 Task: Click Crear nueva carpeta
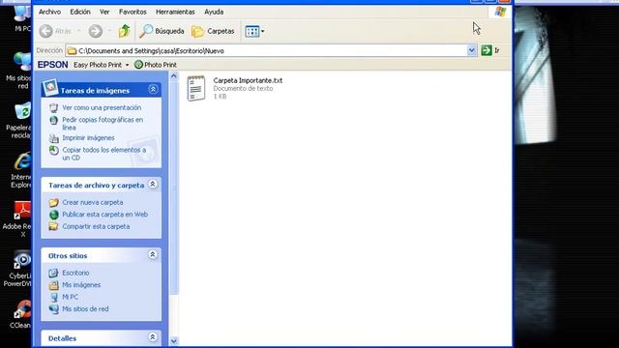(93, 202)
